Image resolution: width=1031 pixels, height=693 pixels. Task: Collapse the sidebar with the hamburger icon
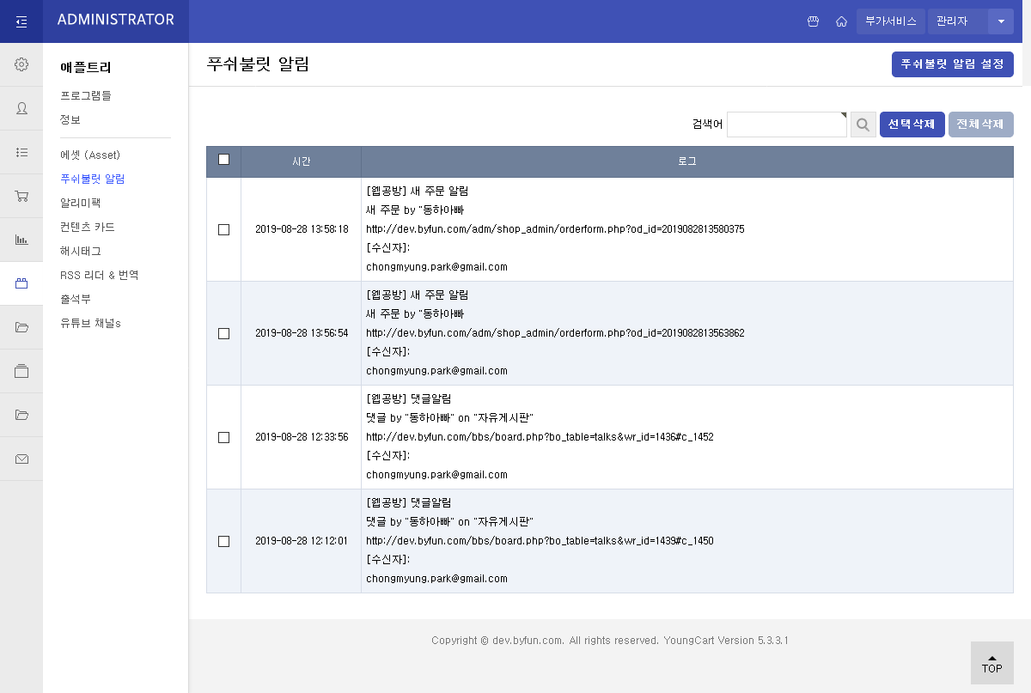[x=21, y=21]
